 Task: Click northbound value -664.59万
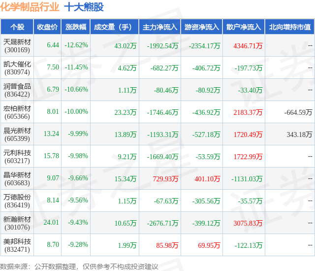298,112
